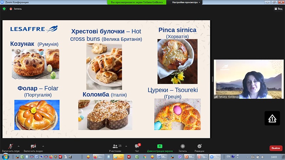The image size is (285, 160).
Task: Open the Чат chat panel
Action: pos(137,148)
